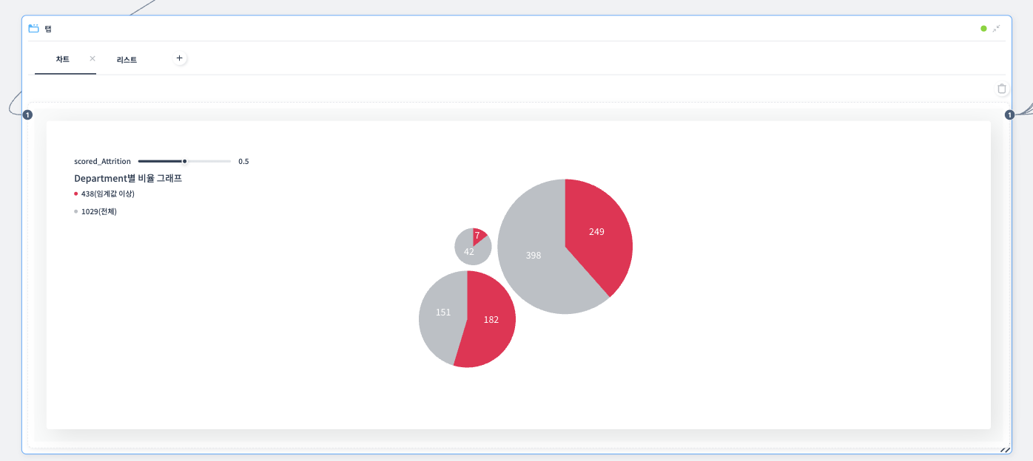The image size is (1033, 461).
Task: Click the gray slice labeled 42
Action: pyautogui.click(x=469, y=253)
